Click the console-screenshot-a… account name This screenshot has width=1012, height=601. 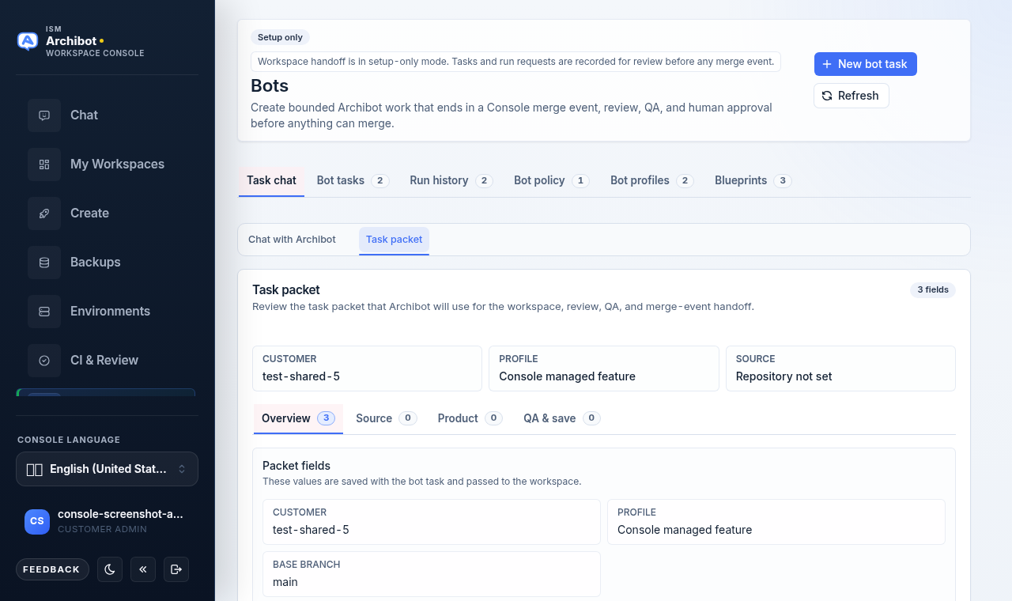120,514
